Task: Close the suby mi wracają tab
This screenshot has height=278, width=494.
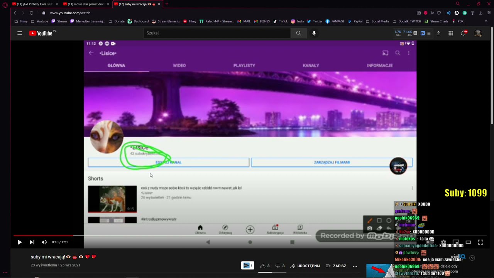Action: (159, 4)
